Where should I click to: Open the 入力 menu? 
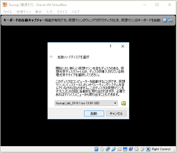(49, 12)
